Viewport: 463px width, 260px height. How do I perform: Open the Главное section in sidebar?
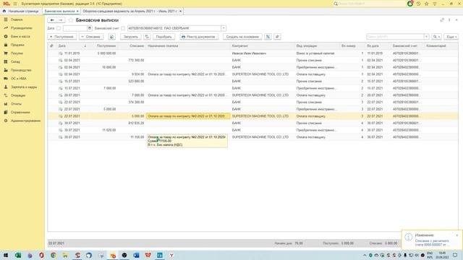tap(17, 19)
